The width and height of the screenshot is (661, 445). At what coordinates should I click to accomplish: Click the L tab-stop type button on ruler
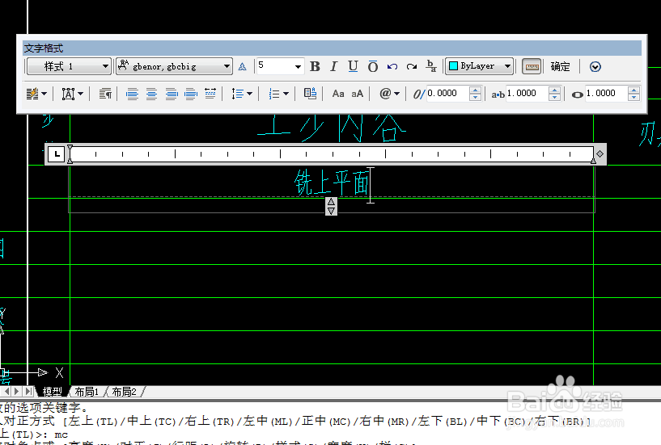[x=57, y=154]
